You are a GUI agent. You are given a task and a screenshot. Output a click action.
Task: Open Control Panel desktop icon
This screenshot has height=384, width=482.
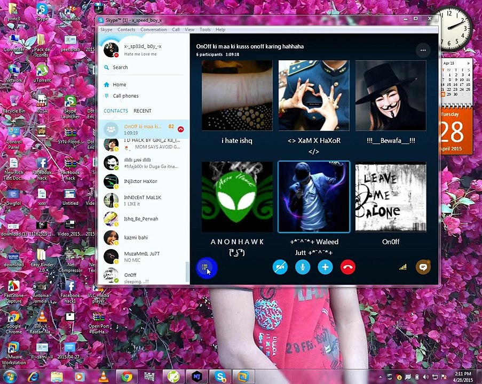coord(14,139)
